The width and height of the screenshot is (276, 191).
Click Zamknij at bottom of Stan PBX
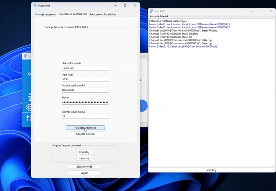click(x=211, y=170)
